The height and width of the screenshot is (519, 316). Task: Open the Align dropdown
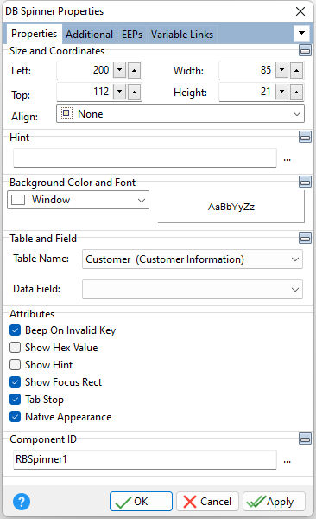coord(180,114)
